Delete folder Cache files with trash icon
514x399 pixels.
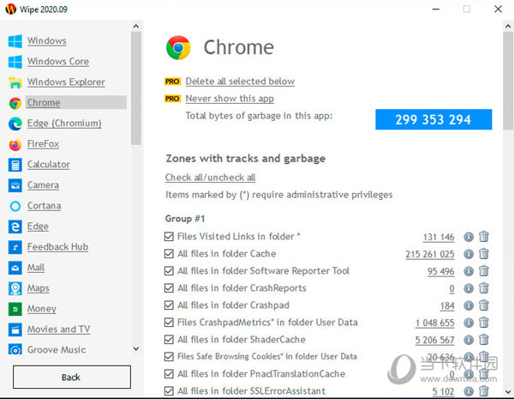coord(484,254)
